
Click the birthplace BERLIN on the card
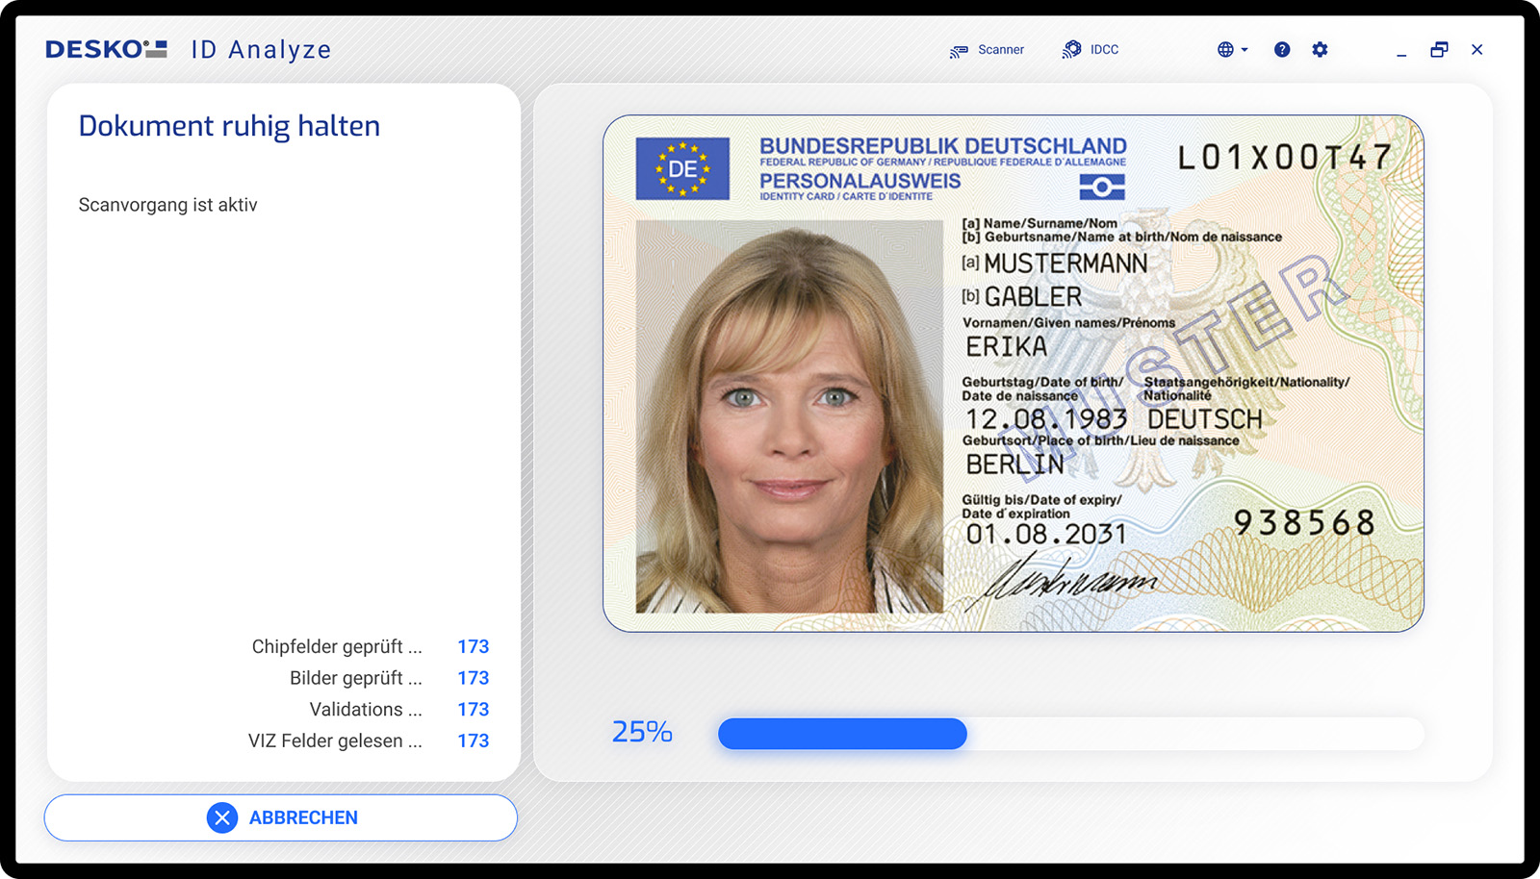(1014, 465)
